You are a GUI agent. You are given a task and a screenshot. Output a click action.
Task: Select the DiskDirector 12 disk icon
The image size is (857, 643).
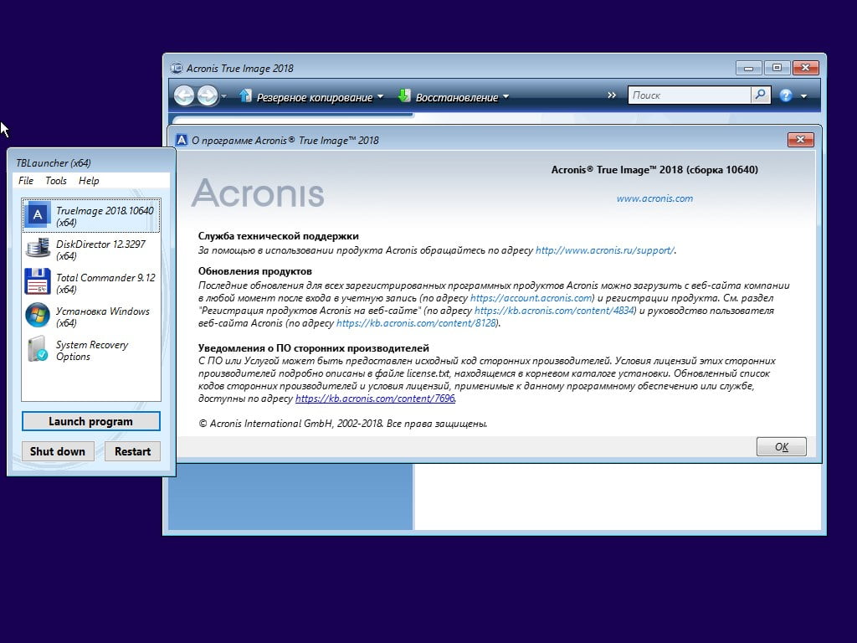tap(37, 249)
